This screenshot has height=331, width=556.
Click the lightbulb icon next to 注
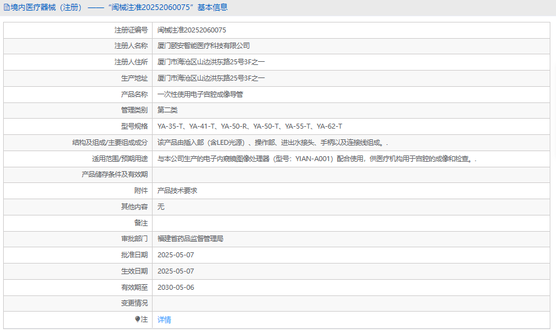138,319
